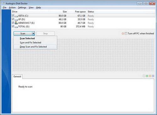Select the white legend square above the log
This screenshot has width=157, height=115.
(144, 76)
